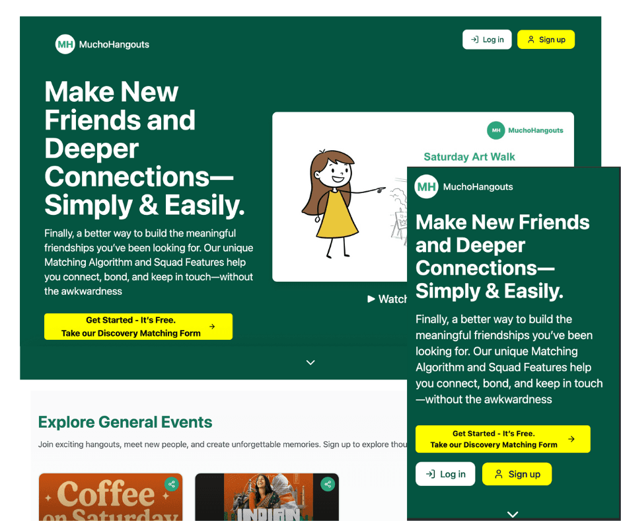This screenshot has width=621, height=521.
Task: Click the Saturday Art Walk video preview
Action: click(x=340, y=196)
